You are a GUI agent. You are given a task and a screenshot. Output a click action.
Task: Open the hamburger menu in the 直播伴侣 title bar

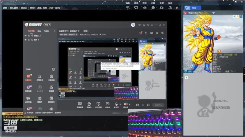pyautogui.click(x=152, y=25)
